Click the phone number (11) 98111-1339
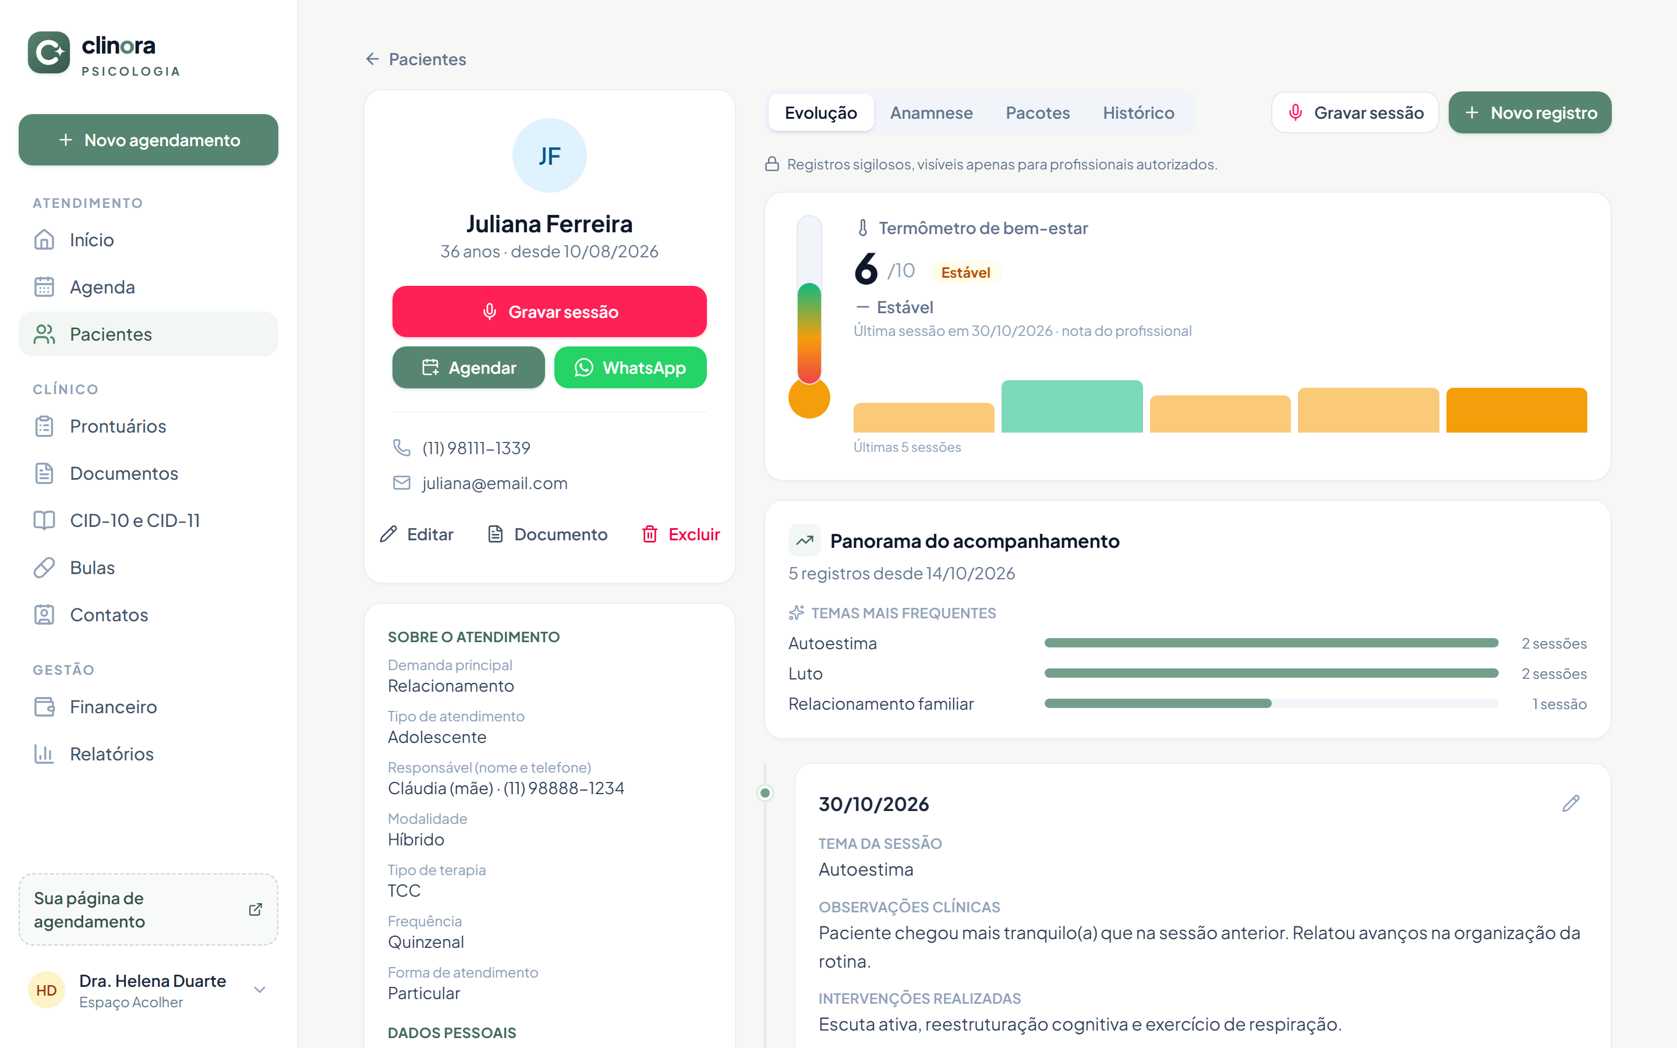This screenshot has height=1048, width=1677. [476, 448]
